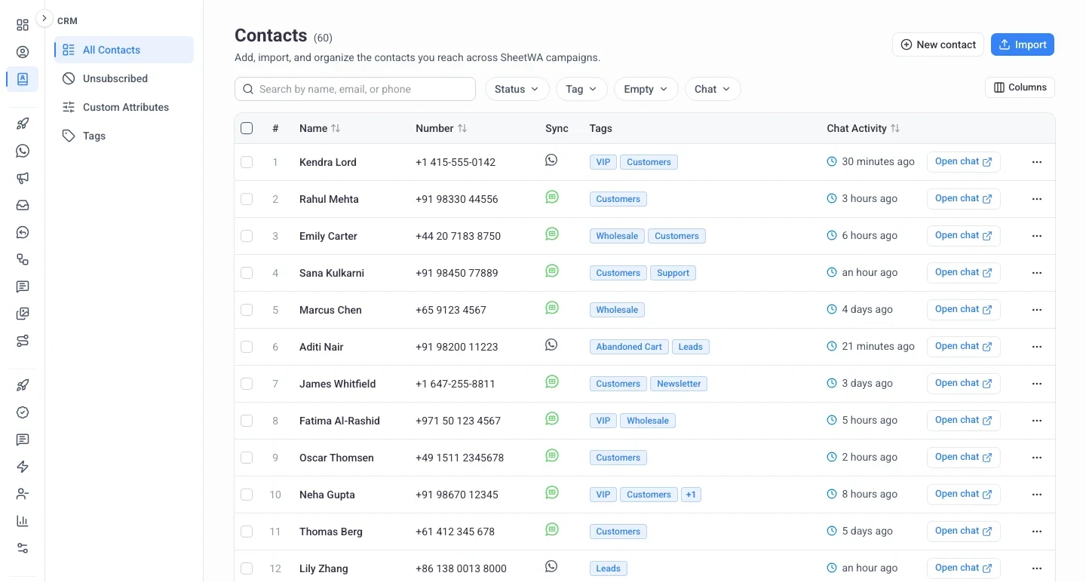The image size is (1086, 582).
Task: Click the rocket icon above the WhatsApp icon
Action: (23, 124)
